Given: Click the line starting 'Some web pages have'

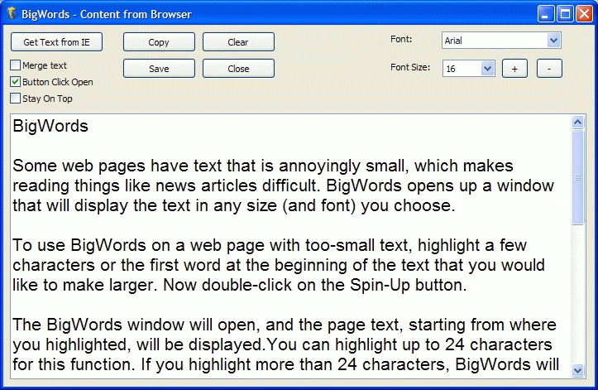Looking at the screenshot, I should pos(263,166).
